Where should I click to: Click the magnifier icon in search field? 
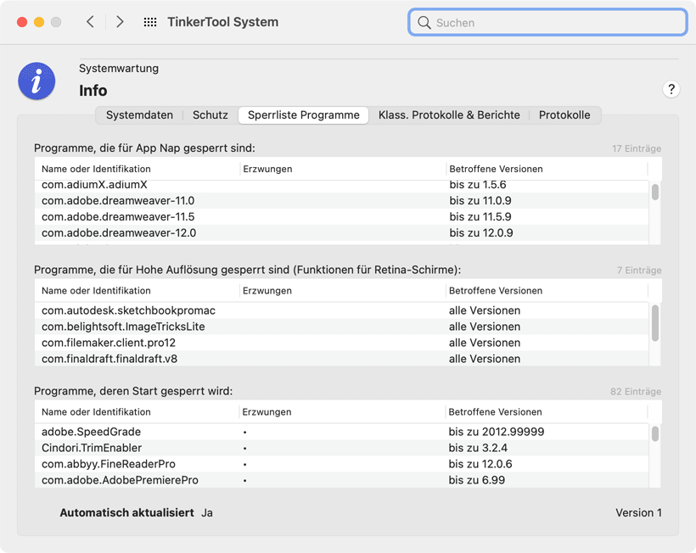[x=424, y=23]
